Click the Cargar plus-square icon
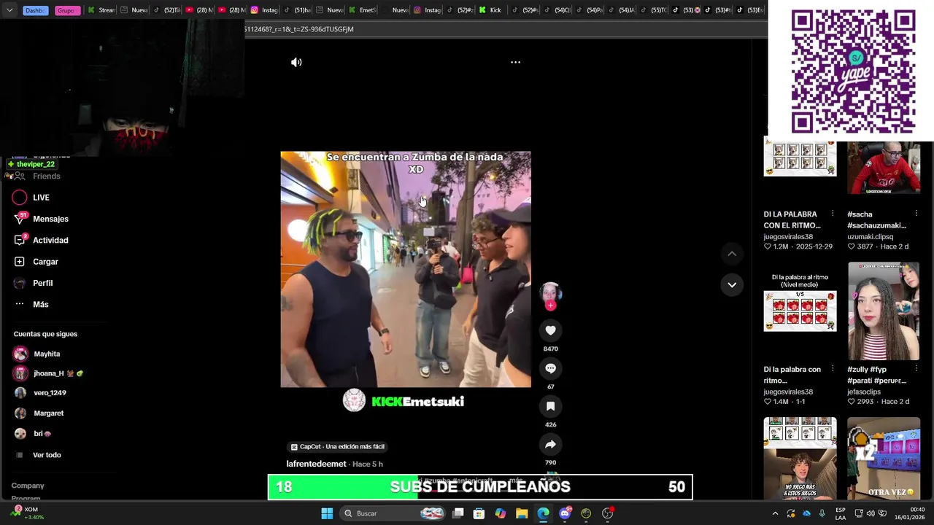Screen dimensions: 934x525 (20, 262)
